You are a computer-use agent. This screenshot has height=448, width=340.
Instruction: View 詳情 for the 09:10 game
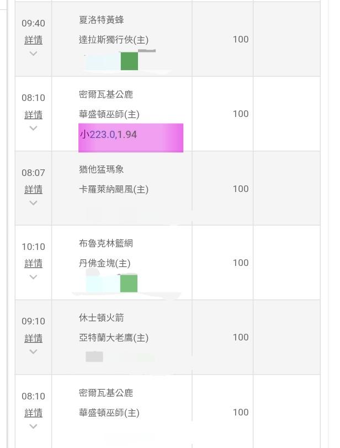pyautogui.click(x=33, y=338)
